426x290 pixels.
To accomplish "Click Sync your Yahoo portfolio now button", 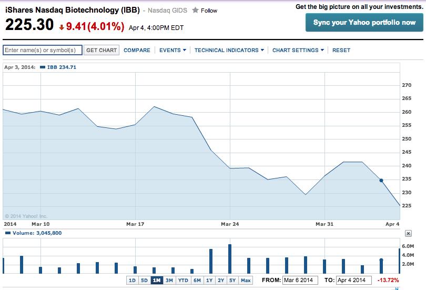I will (x=364, y=23).
